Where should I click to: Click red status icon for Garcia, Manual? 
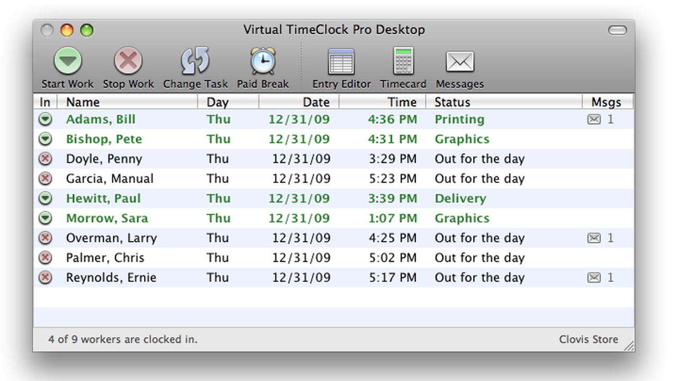point(46,179)
